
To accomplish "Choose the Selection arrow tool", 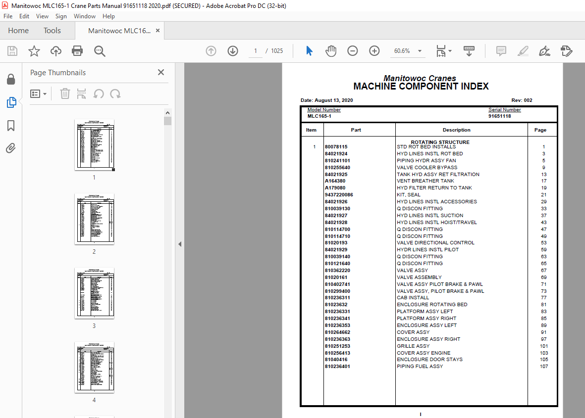I will tap(309, 50).
